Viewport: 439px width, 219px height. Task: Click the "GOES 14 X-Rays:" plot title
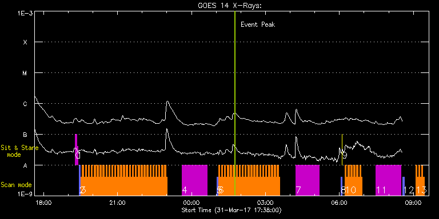pyautogui.click(x=229, y=6)
